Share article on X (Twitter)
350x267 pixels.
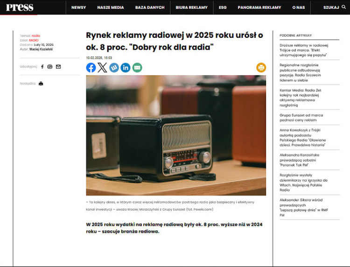tap(102, 68)
